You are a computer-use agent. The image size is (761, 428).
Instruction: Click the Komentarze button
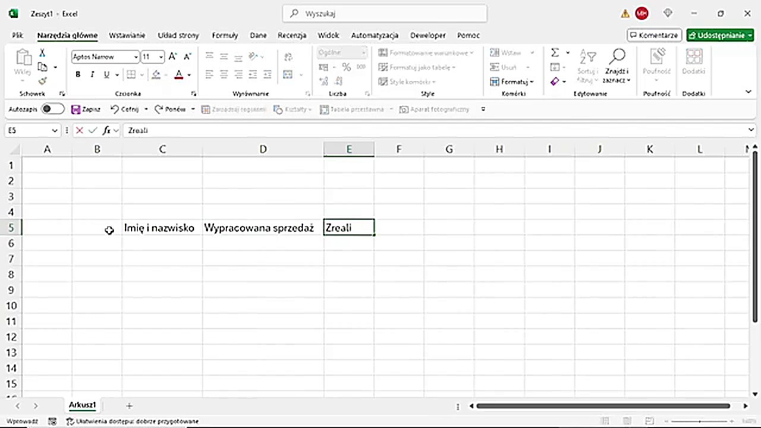pos(653,35)
